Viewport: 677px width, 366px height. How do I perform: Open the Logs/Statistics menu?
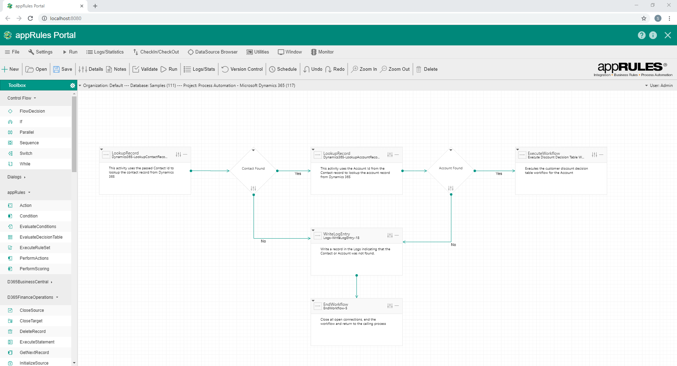pos(105,52)
